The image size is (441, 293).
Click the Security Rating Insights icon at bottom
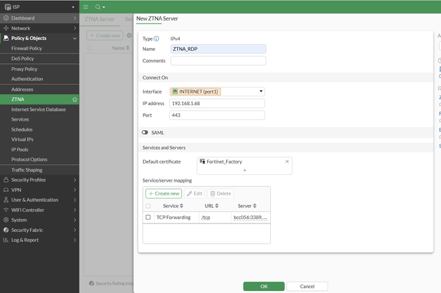point(92,283)
